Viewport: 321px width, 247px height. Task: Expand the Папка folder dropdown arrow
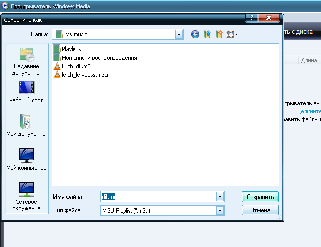(x=179, y=35)
